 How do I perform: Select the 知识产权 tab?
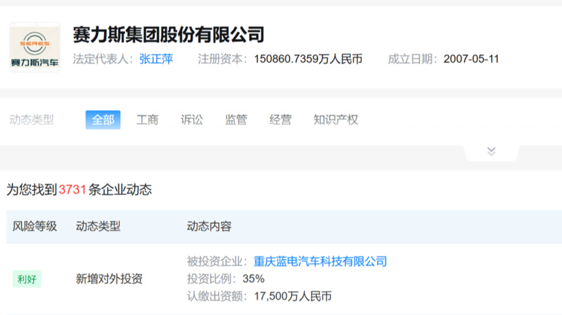[x=335, y=120]
